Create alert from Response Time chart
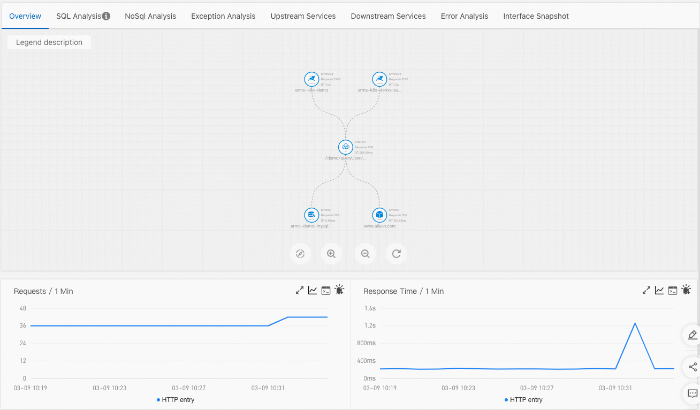 [686, 290]
